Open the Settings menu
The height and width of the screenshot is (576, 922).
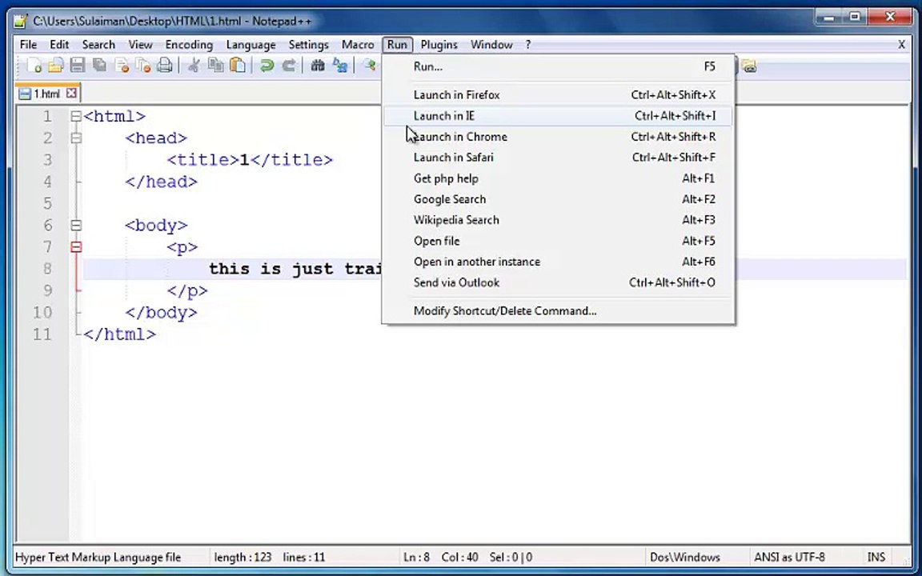tap(309, 45)
